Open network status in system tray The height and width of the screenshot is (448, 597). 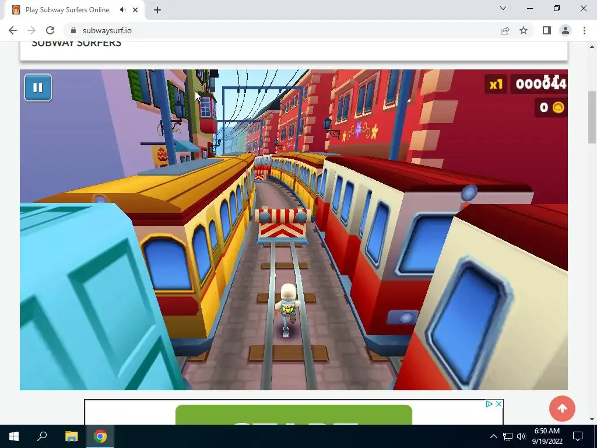click(508, 436)
